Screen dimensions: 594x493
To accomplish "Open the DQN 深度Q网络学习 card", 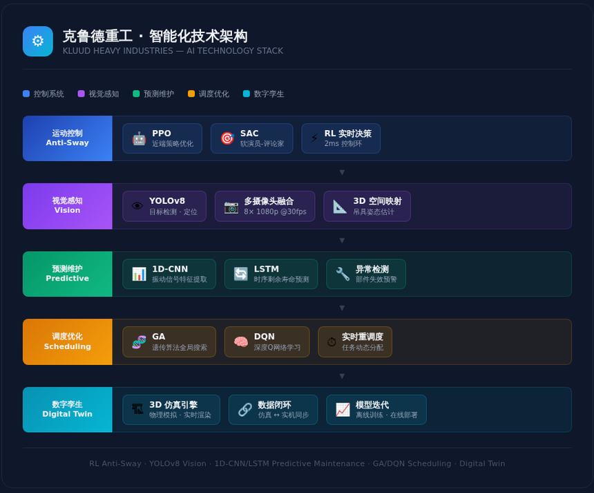I will [x=267, y=342].
